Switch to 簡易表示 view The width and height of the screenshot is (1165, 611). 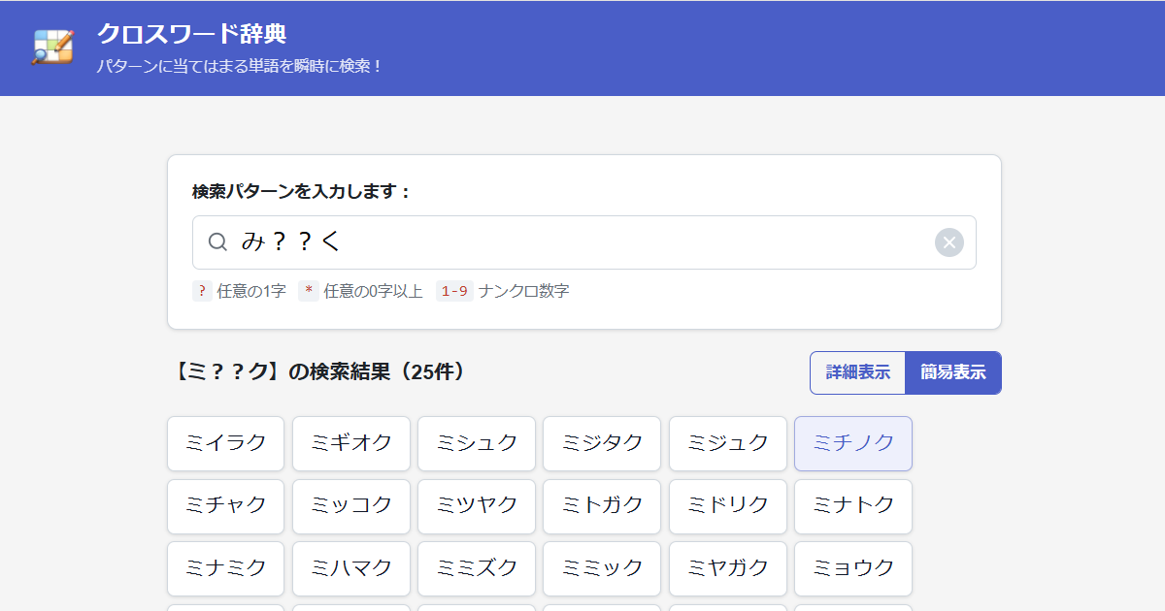pos(952,372)
